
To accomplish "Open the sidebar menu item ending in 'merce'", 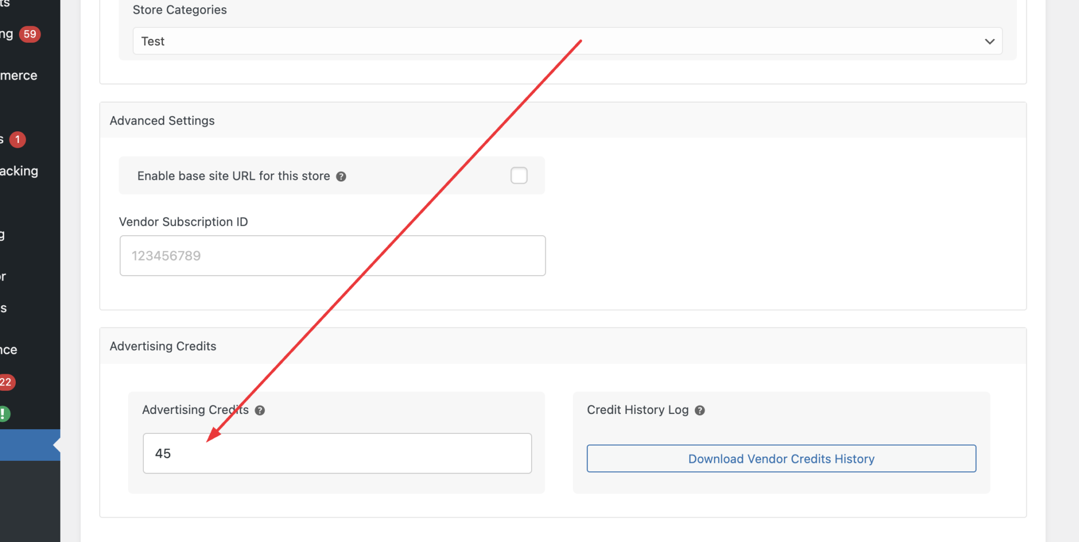I will click(19, 75).
